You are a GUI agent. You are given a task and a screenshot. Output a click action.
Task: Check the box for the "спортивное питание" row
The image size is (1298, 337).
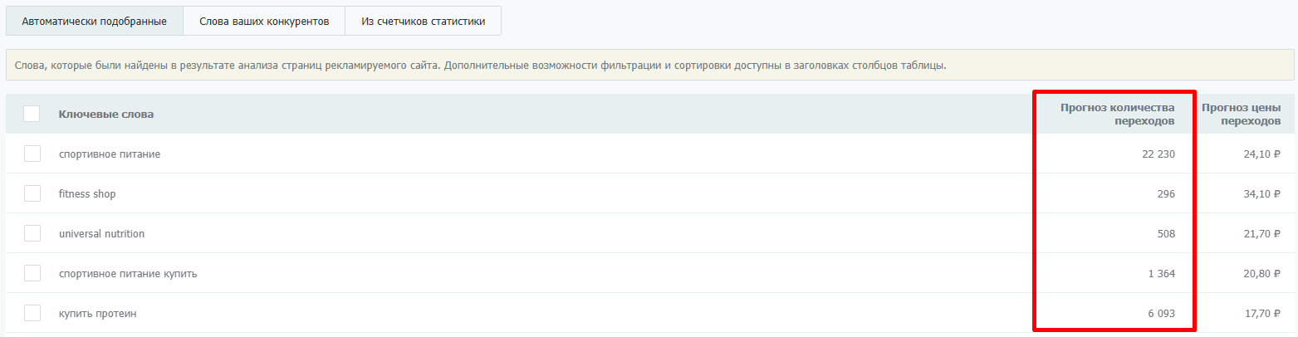coord(32,154)
